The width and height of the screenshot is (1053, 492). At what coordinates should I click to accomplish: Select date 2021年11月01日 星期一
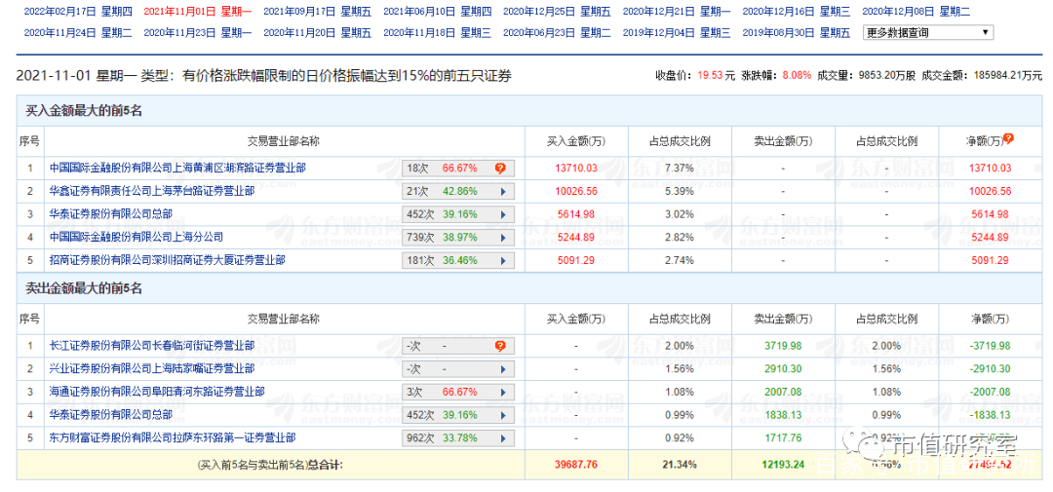point(198,12)
